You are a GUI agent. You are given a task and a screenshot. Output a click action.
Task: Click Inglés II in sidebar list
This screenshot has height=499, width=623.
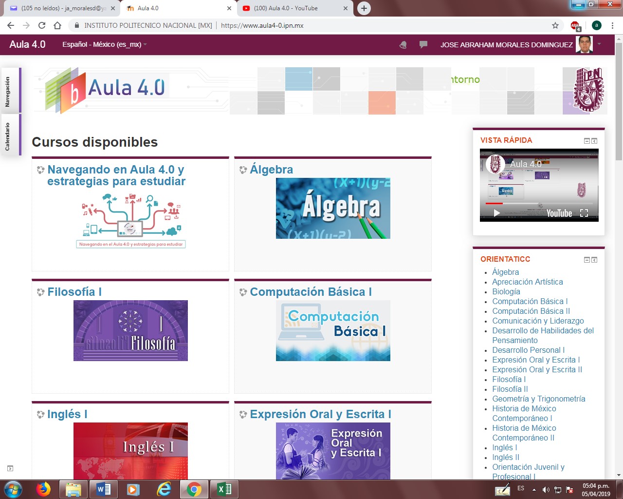506,457
